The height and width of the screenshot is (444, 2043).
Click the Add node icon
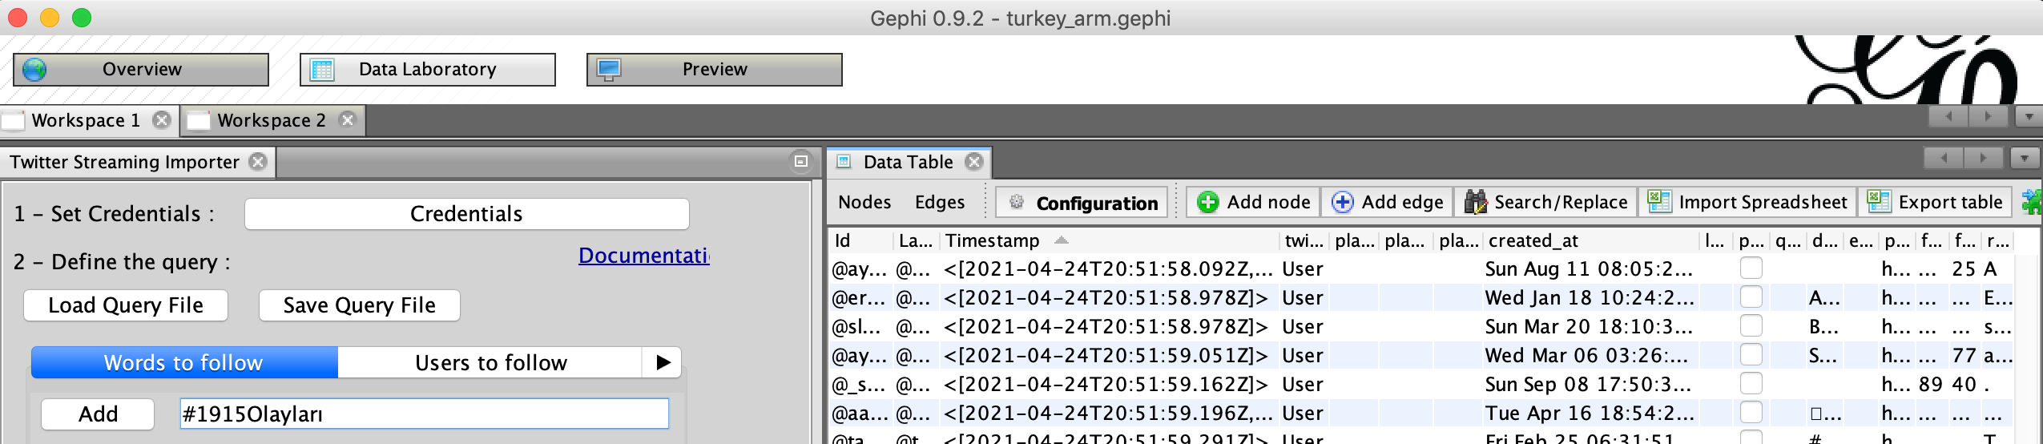1208,202
